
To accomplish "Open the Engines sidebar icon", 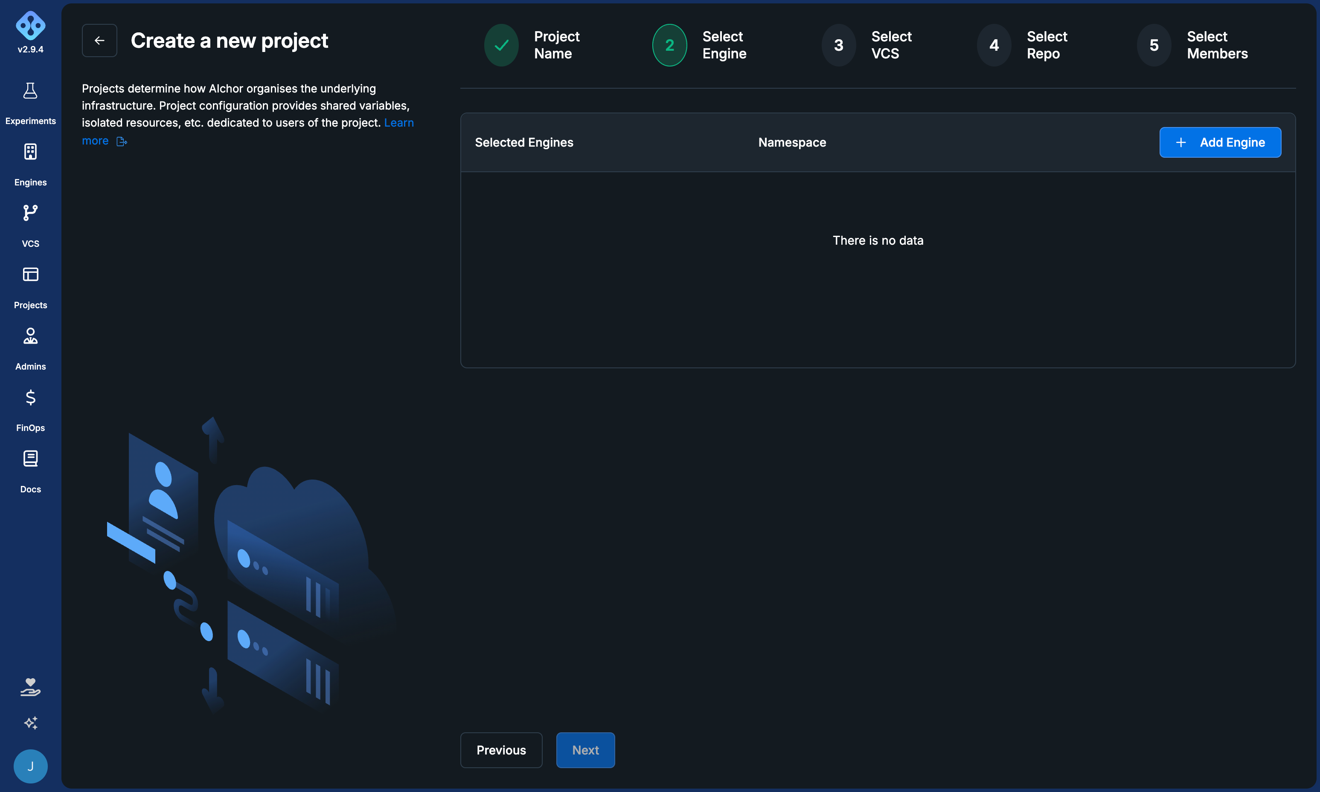I will (x=30, y=152).
